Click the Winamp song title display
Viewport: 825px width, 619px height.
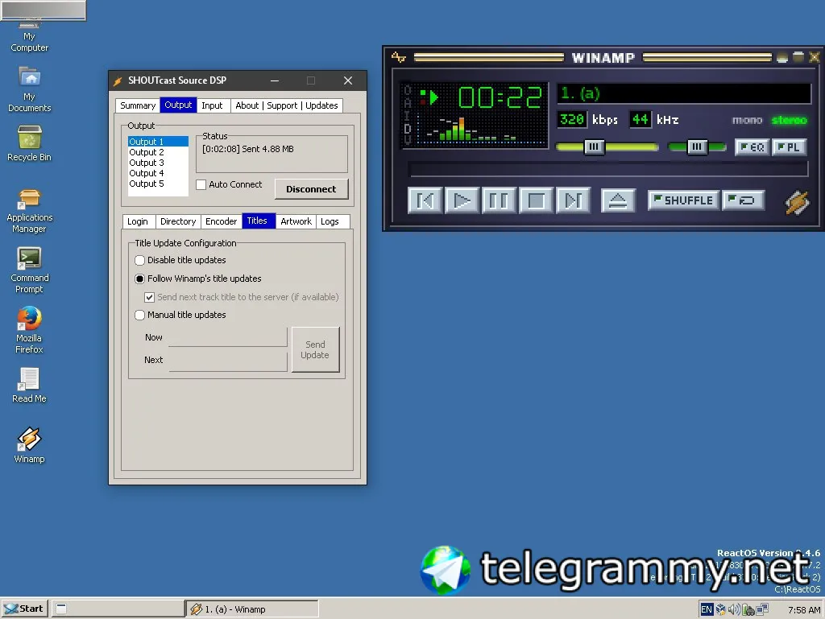point(683,93)
